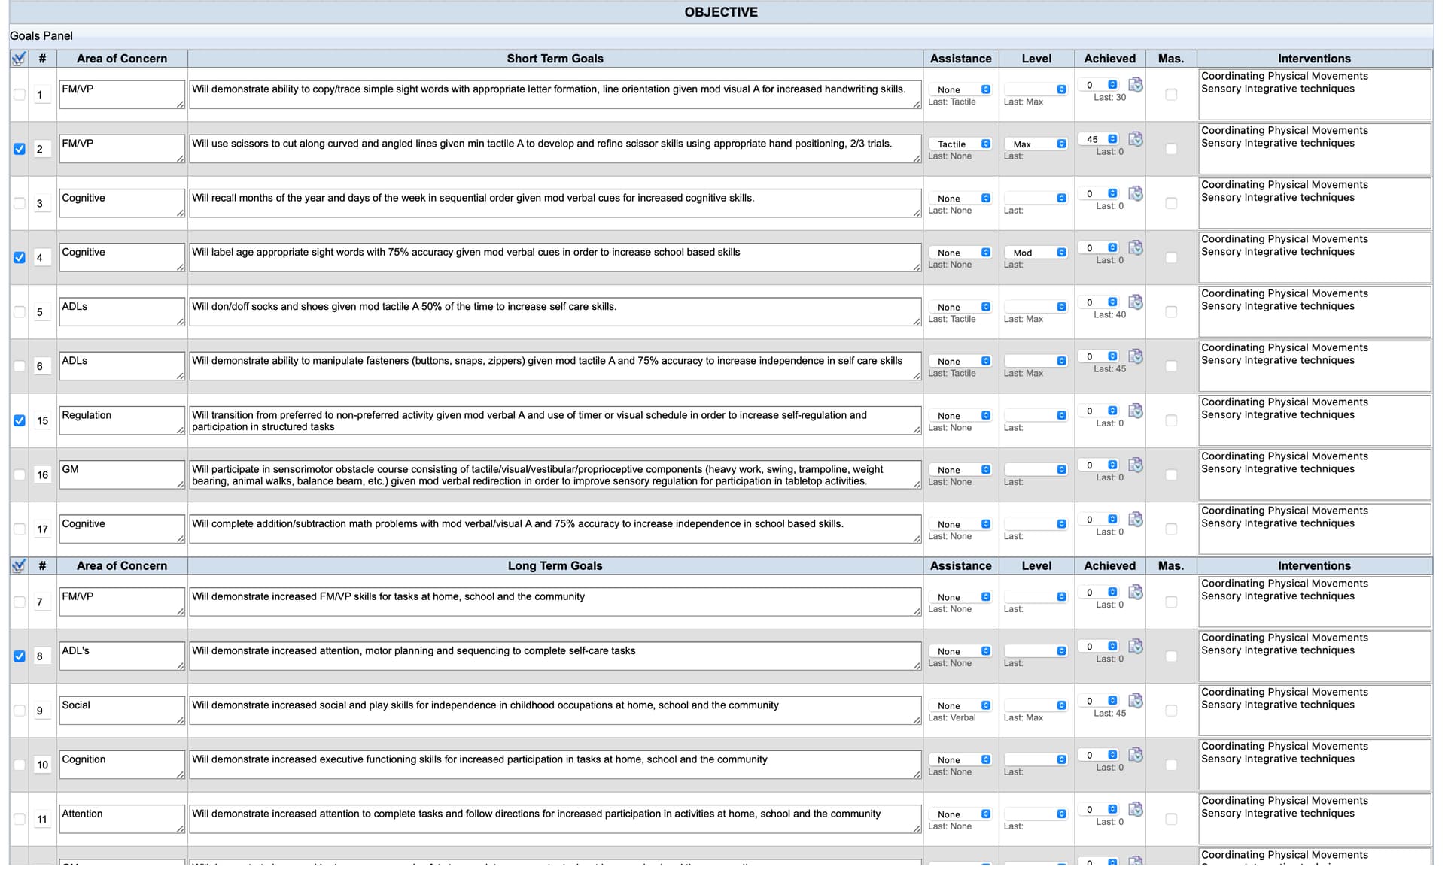The height and width of the screenshot is (870, 1445).
Task: Click "Last: 30" text under goal 1 achieved
Action: click(1109, 98)
